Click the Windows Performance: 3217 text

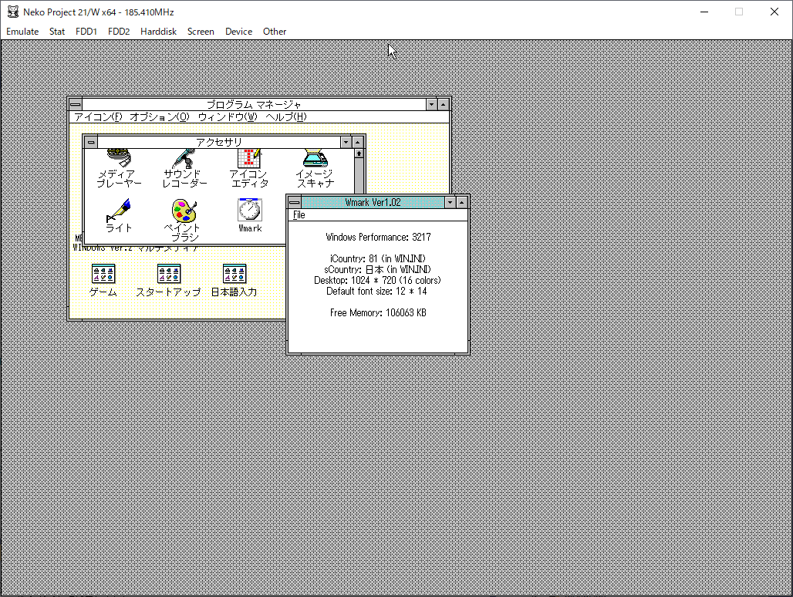(378, 237)
